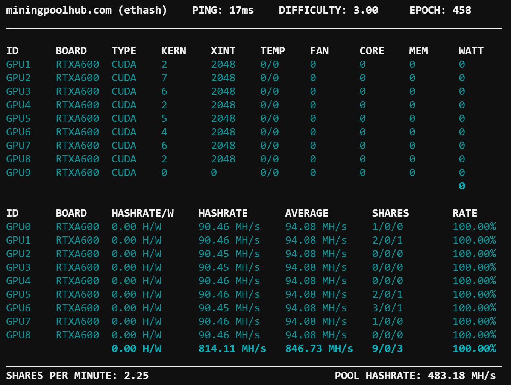Click the ID column header
The image size is (511, 385).
tap(12, 50)
